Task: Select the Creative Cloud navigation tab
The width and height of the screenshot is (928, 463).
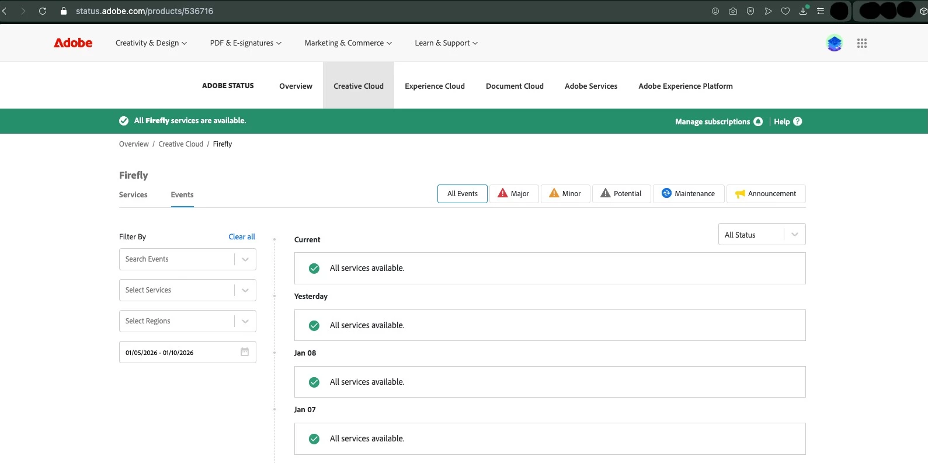Action: click(x=359, y=86)
